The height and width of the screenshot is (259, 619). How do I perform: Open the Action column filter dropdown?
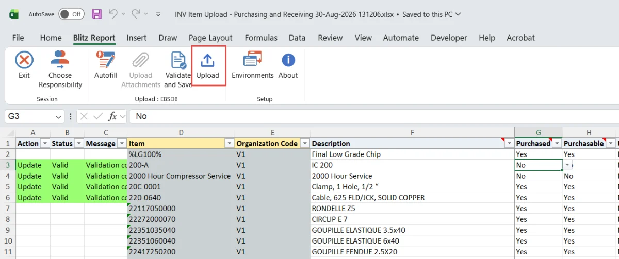pyautogui.click(x=45, y=143)
